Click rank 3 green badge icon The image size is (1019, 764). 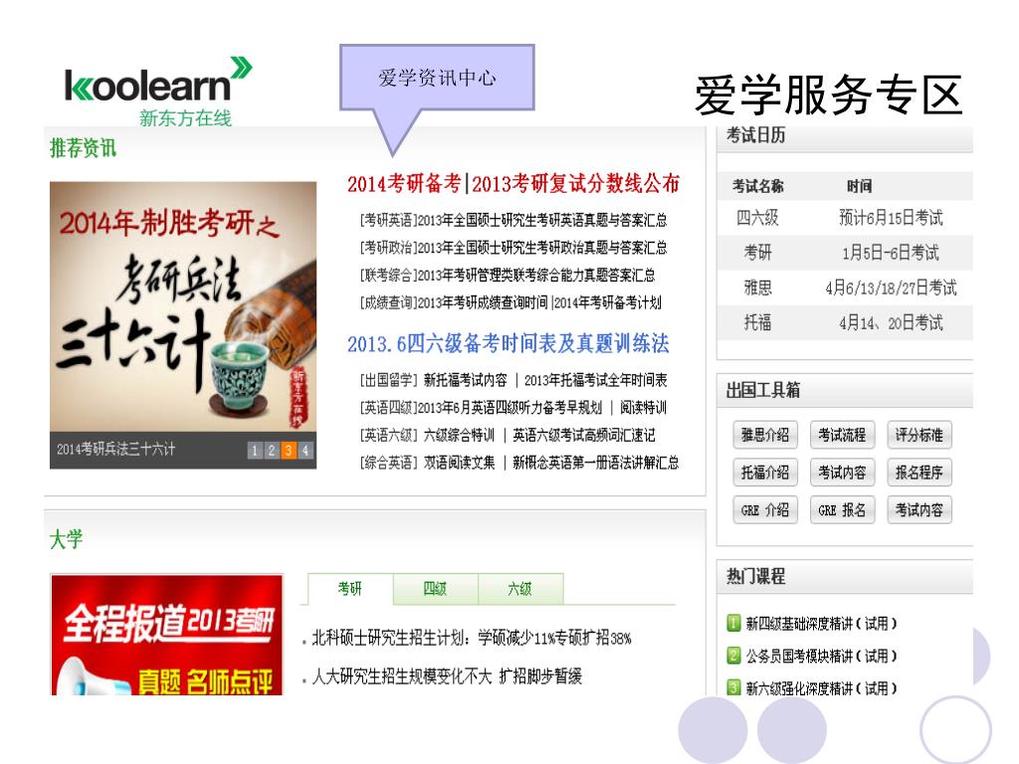733,687
